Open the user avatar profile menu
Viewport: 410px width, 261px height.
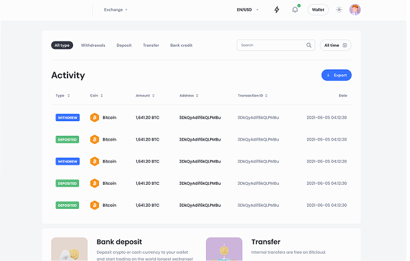355,9
